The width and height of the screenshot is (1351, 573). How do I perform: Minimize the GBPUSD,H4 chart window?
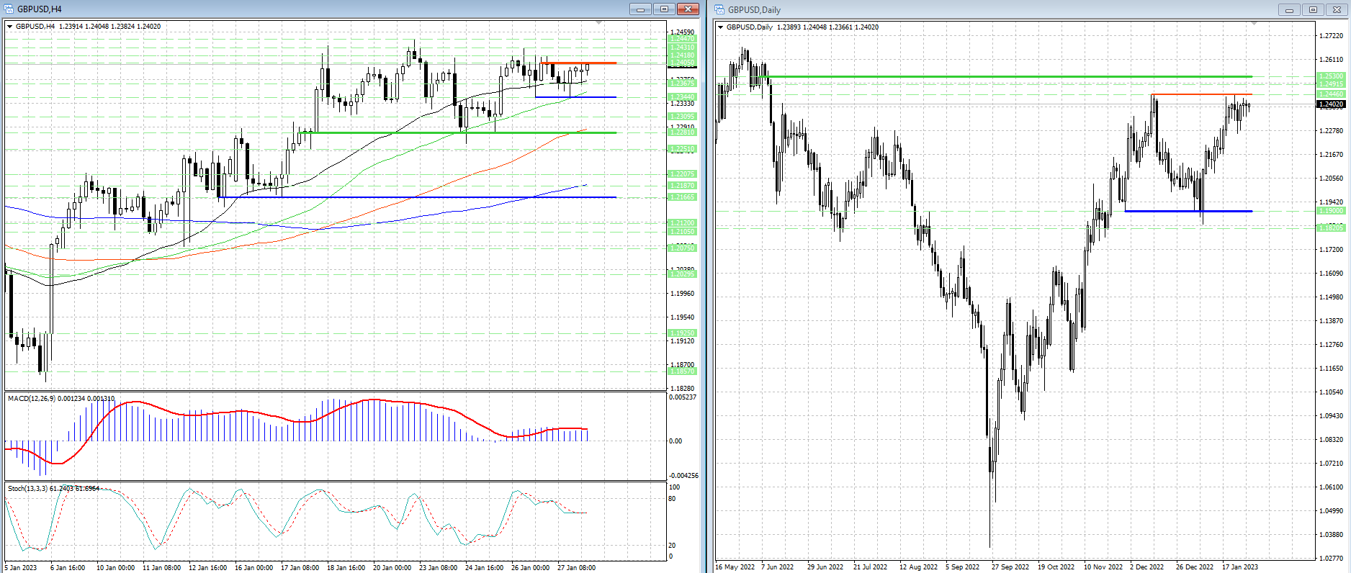click(x=639, y=9)
